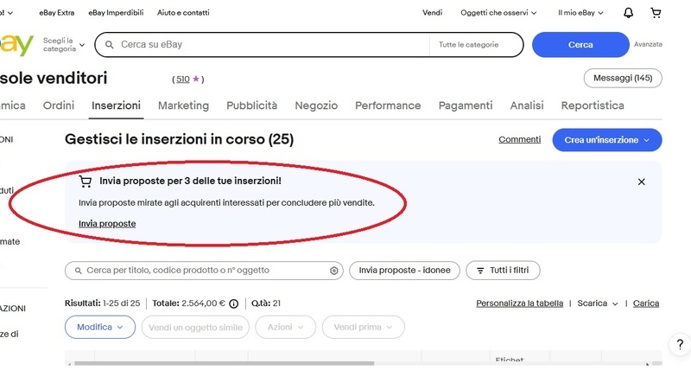691x370 pixels.
Task: Open the notifications bell icon
Action: 628,13
